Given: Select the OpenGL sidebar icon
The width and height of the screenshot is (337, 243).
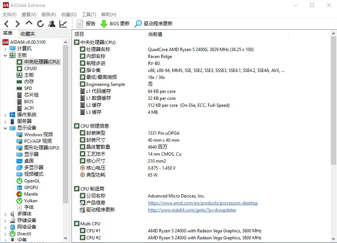Looking at the screenshot, I should click(x=20, y=181).
